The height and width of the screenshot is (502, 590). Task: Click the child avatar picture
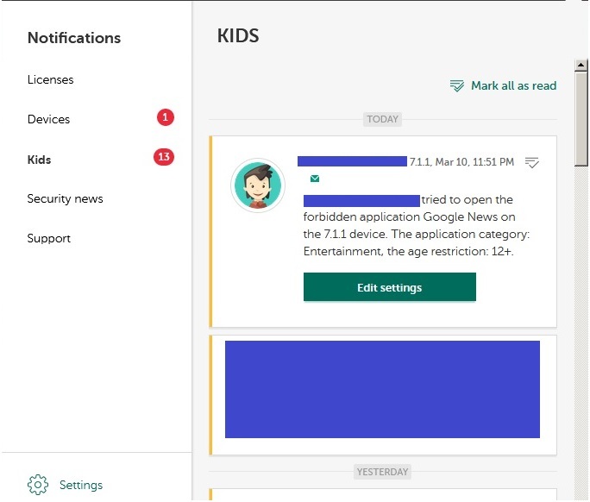(x=258, y=186)
